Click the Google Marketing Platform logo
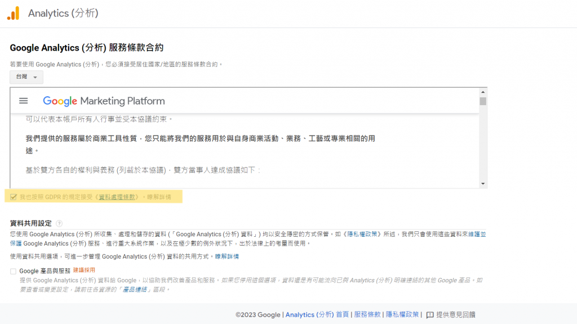The width and height of the screenshot is (577, 324). [104, 101]
